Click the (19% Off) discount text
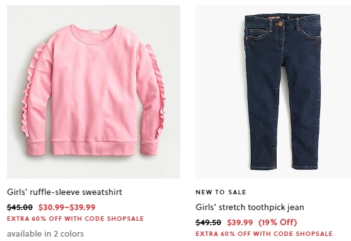351x241 pixels. point(278,223)
